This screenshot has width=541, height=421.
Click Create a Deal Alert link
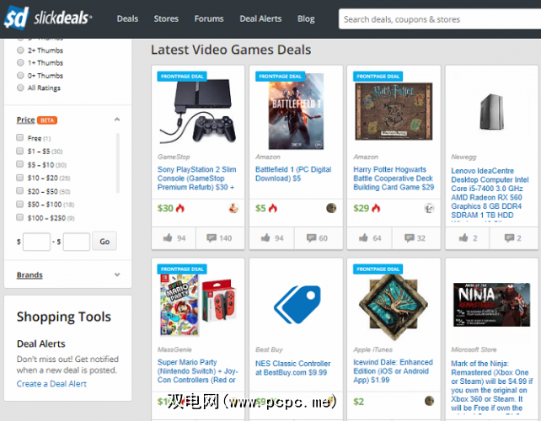tap(51, 384)
